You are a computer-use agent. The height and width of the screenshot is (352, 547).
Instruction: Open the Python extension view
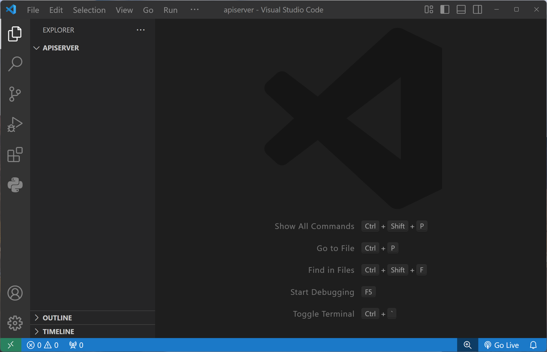click(x=15, y=185)
